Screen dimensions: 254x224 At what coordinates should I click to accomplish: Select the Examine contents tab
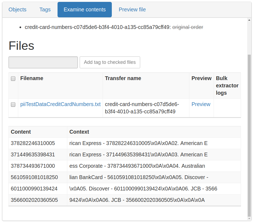(x=85, y=10)
